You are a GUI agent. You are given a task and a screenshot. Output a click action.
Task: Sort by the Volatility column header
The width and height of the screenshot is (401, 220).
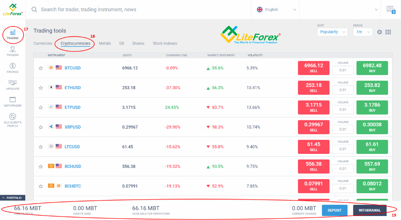coord(255,55)
